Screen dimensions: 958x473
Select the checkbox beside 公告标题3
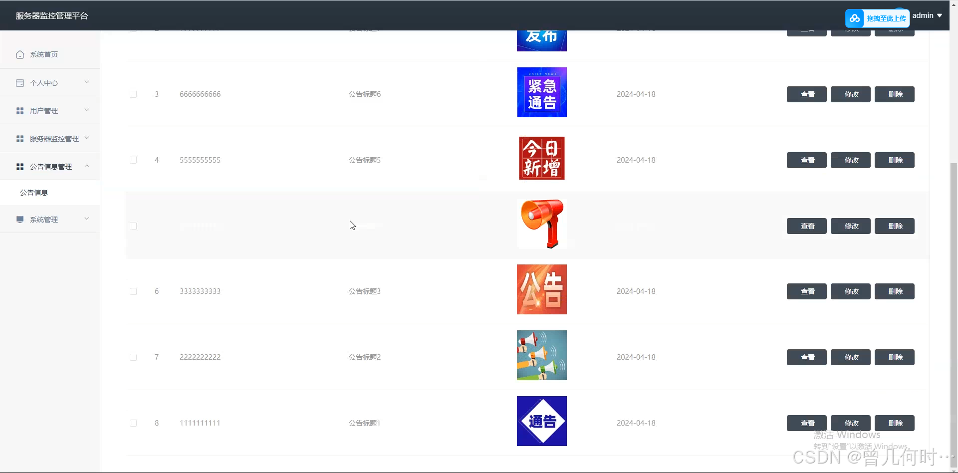tap(133, 291)
